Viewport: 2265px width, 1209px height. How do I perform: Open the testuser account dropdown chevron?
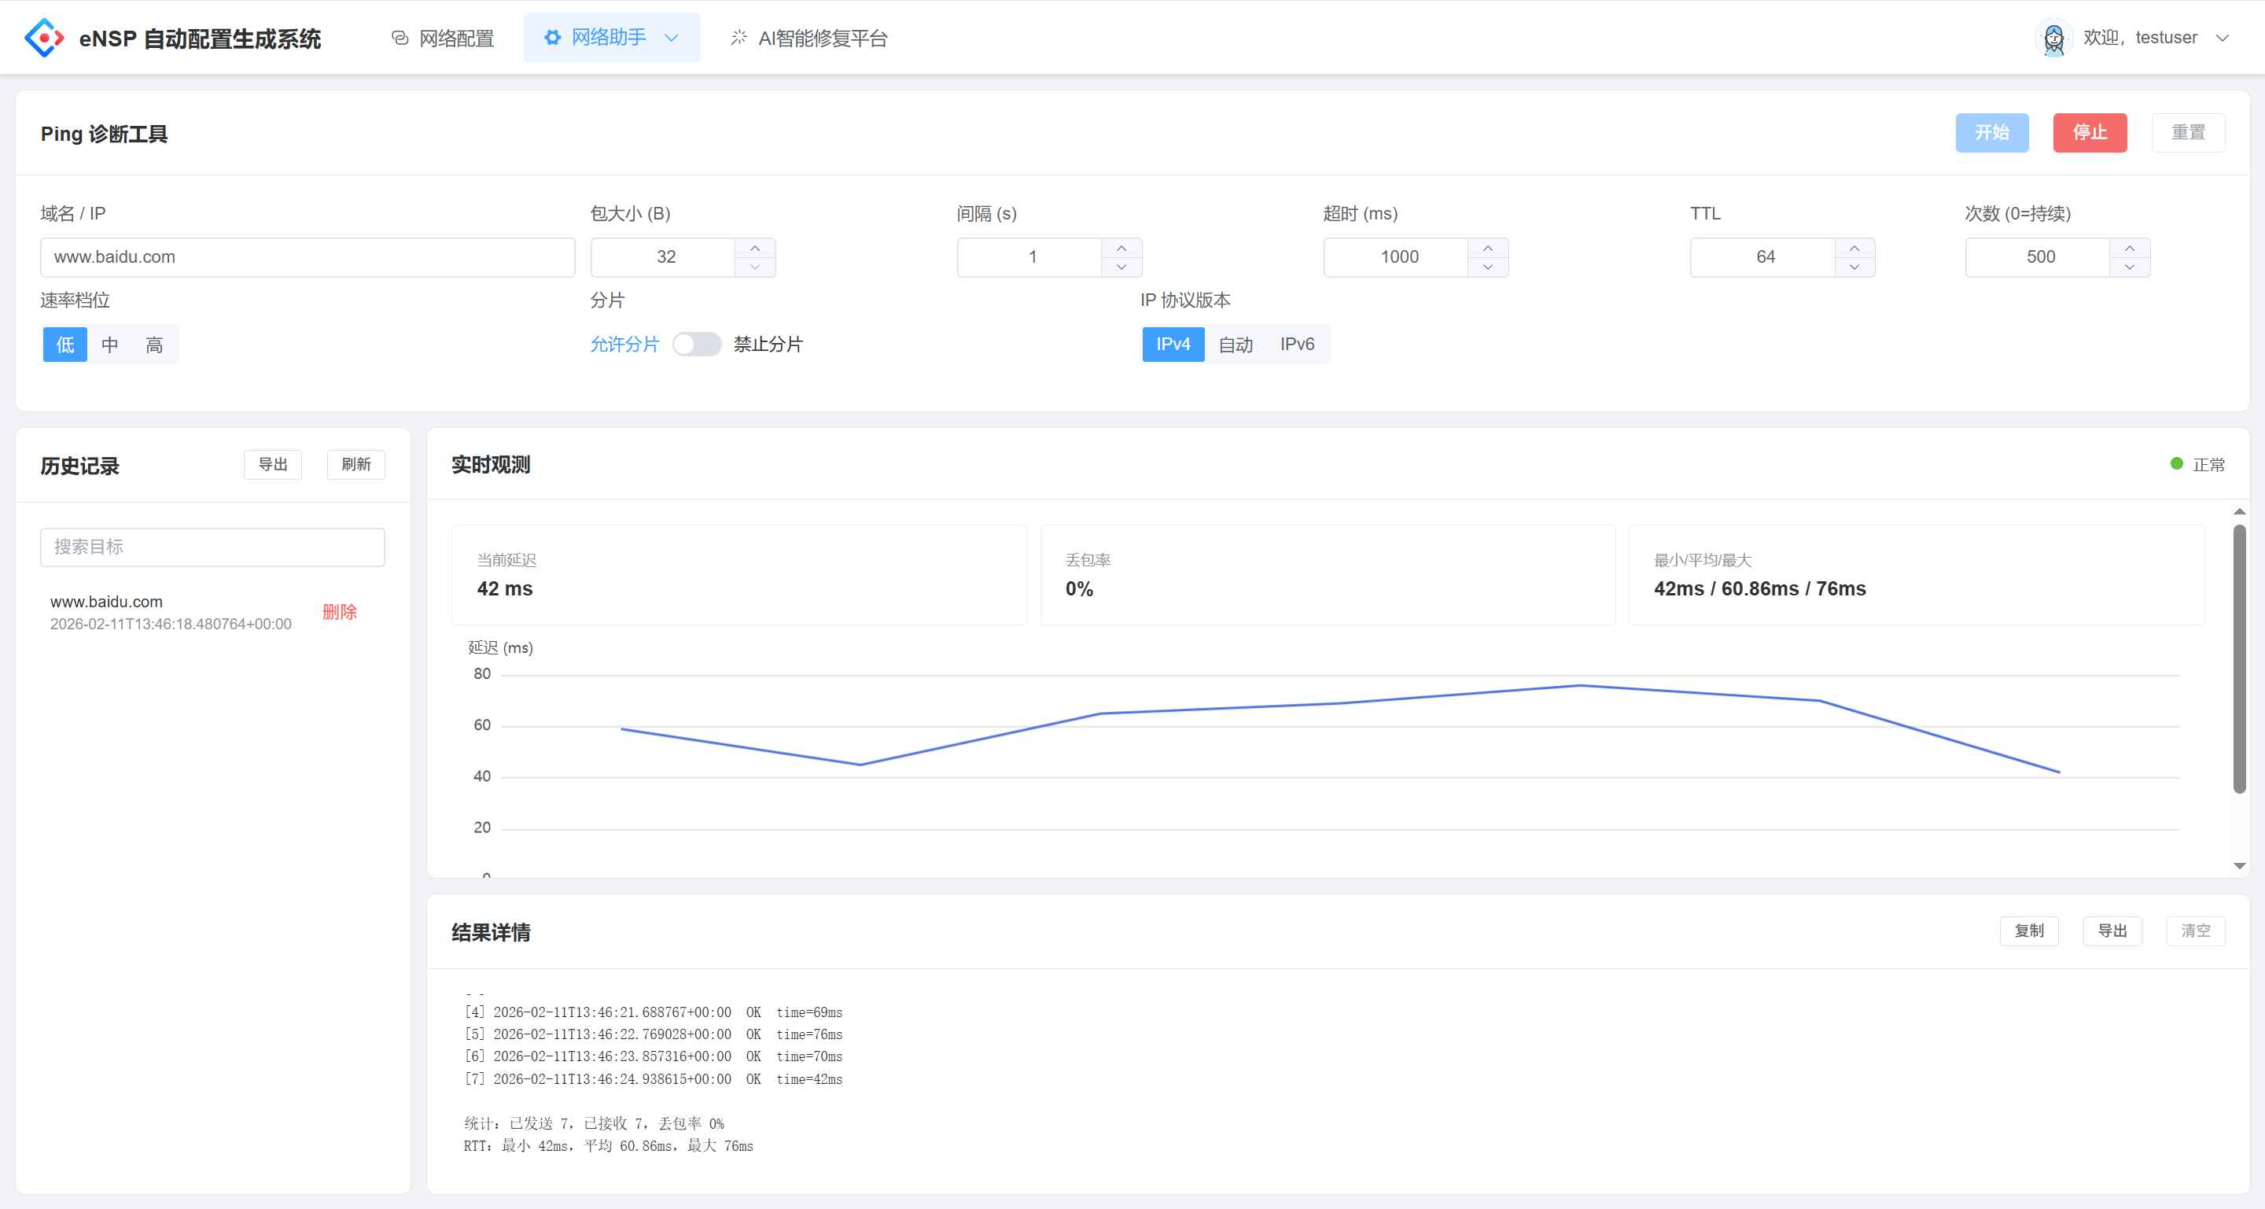2222,38
